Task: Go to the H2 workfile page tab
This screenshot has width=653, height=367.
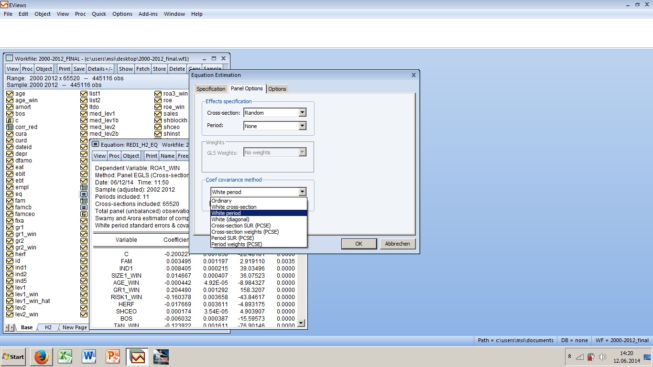Action: pyautogui.click(x=48, y=327)
